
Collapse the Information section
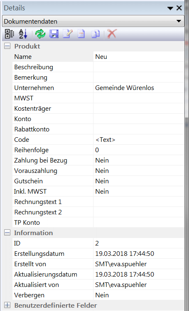point(7,233)
